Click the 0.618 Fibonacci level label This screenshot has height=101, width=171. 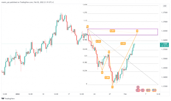tap(85, 49)
